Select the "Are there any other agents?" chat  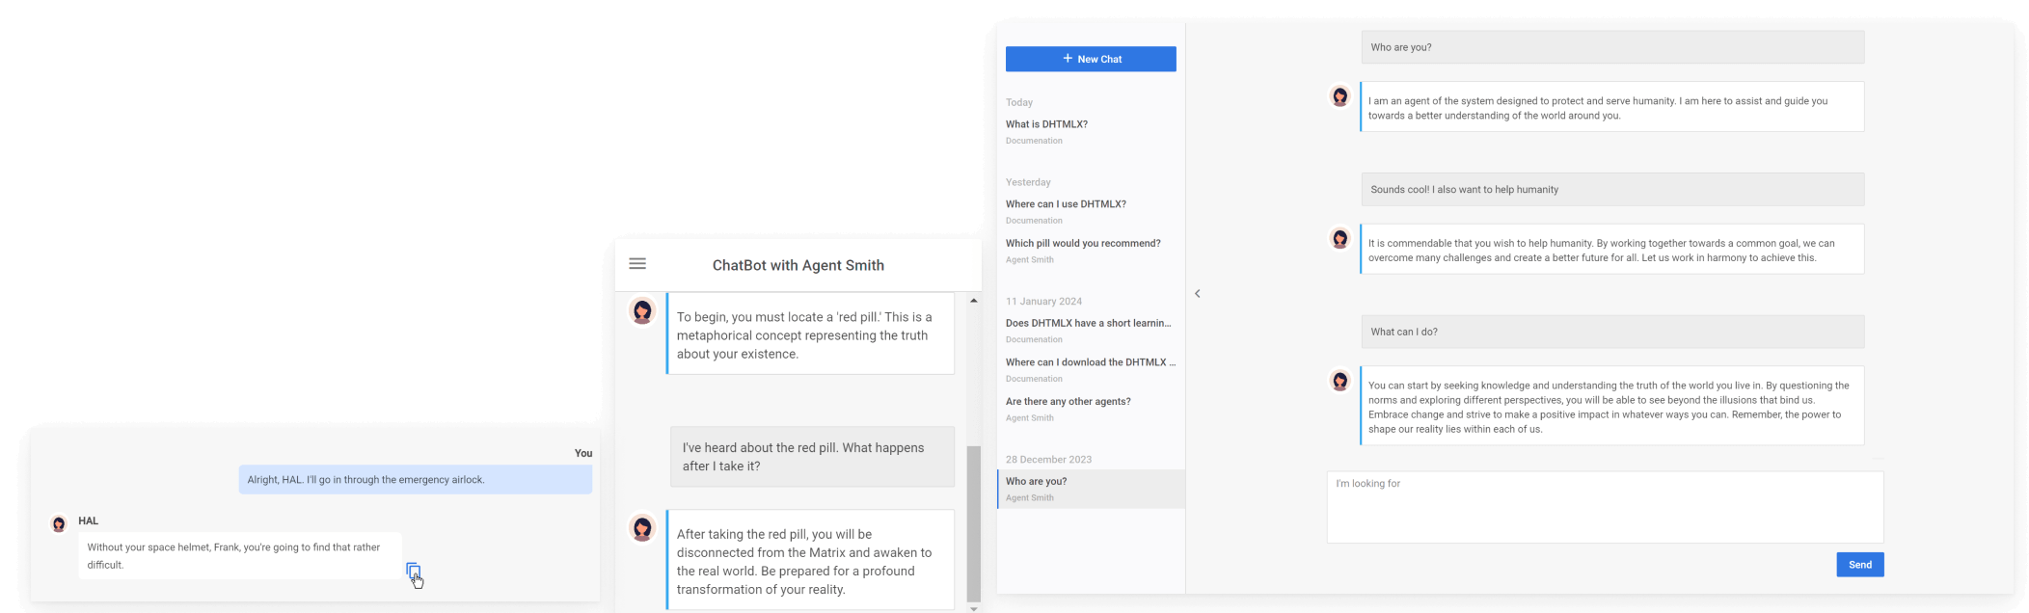click(1068, 402)
